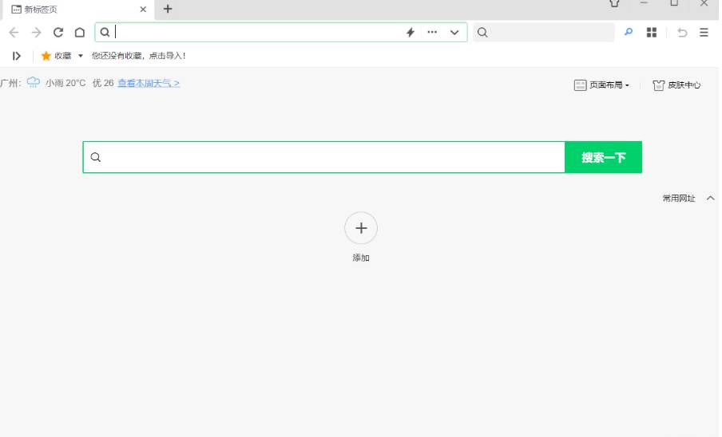Open the three-dot more options in address bar

coord(432,33)
